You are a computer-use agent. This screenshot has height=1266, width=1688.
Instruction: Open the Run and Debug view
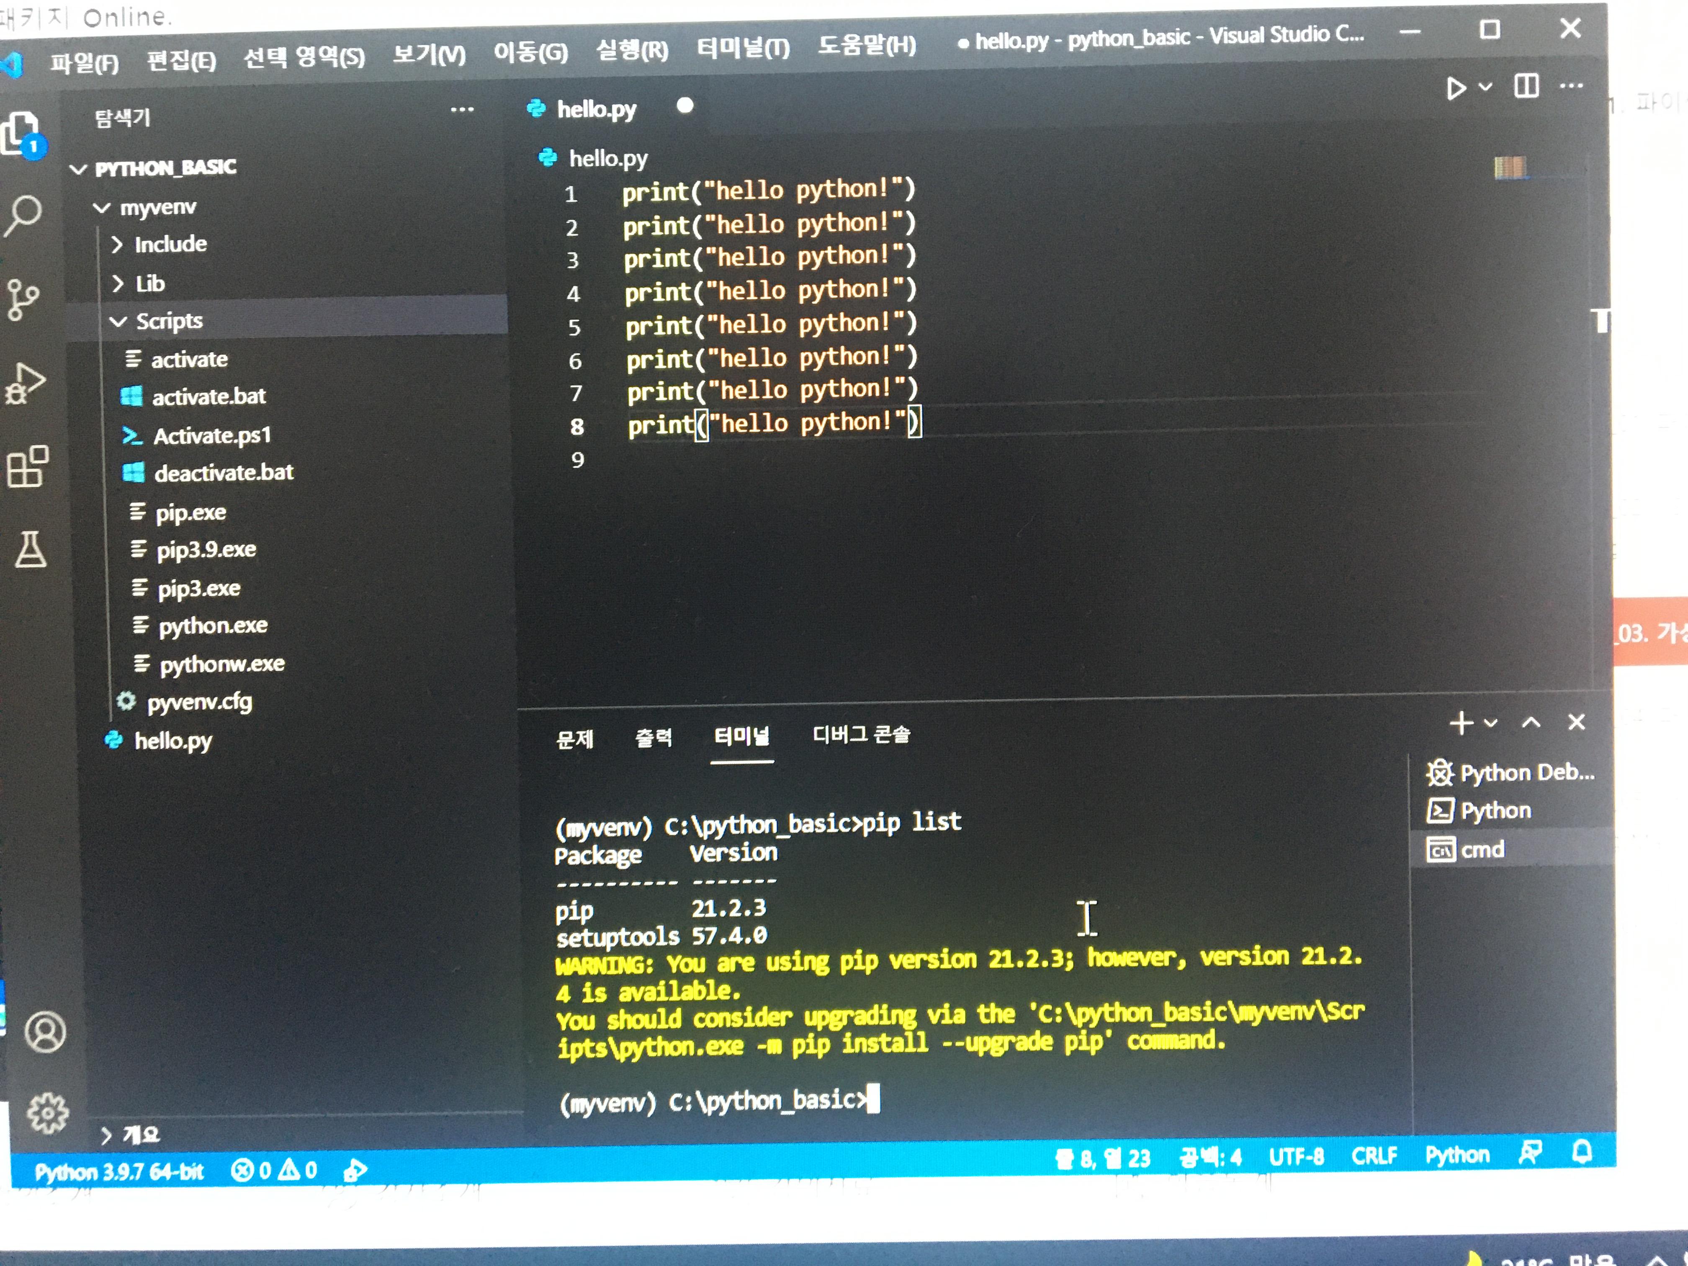(25, 382)
